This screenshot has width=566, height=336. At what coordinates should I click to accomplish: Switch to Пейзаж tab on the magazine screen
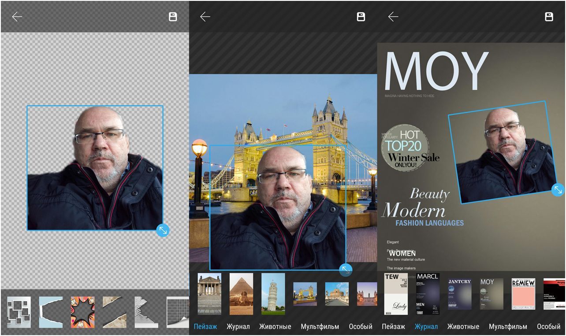393,327
